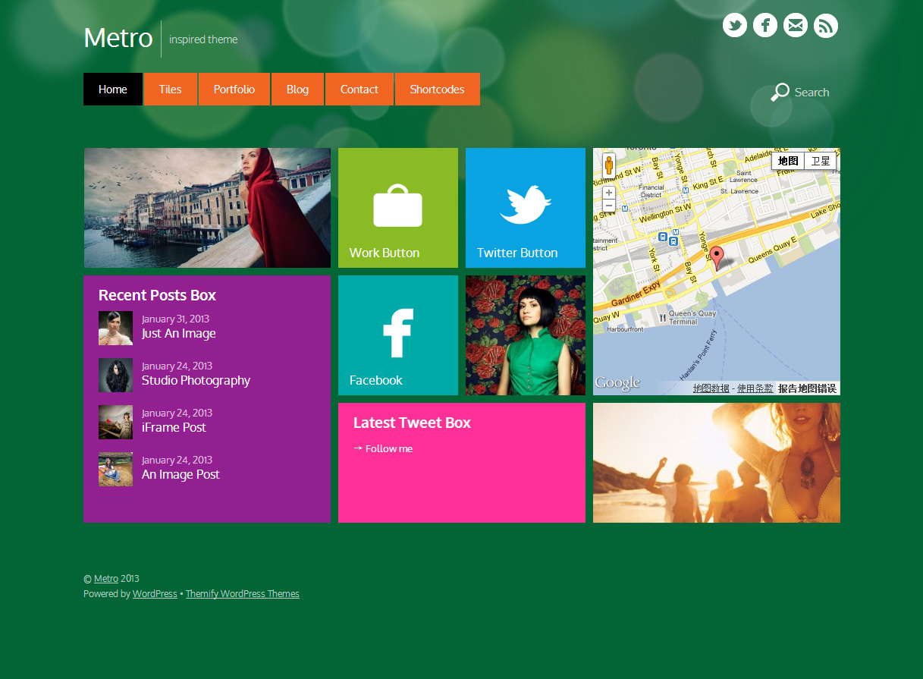Click the email envelope icon in header
This screenshot has height=679, width=923.
tap(796, 25)
